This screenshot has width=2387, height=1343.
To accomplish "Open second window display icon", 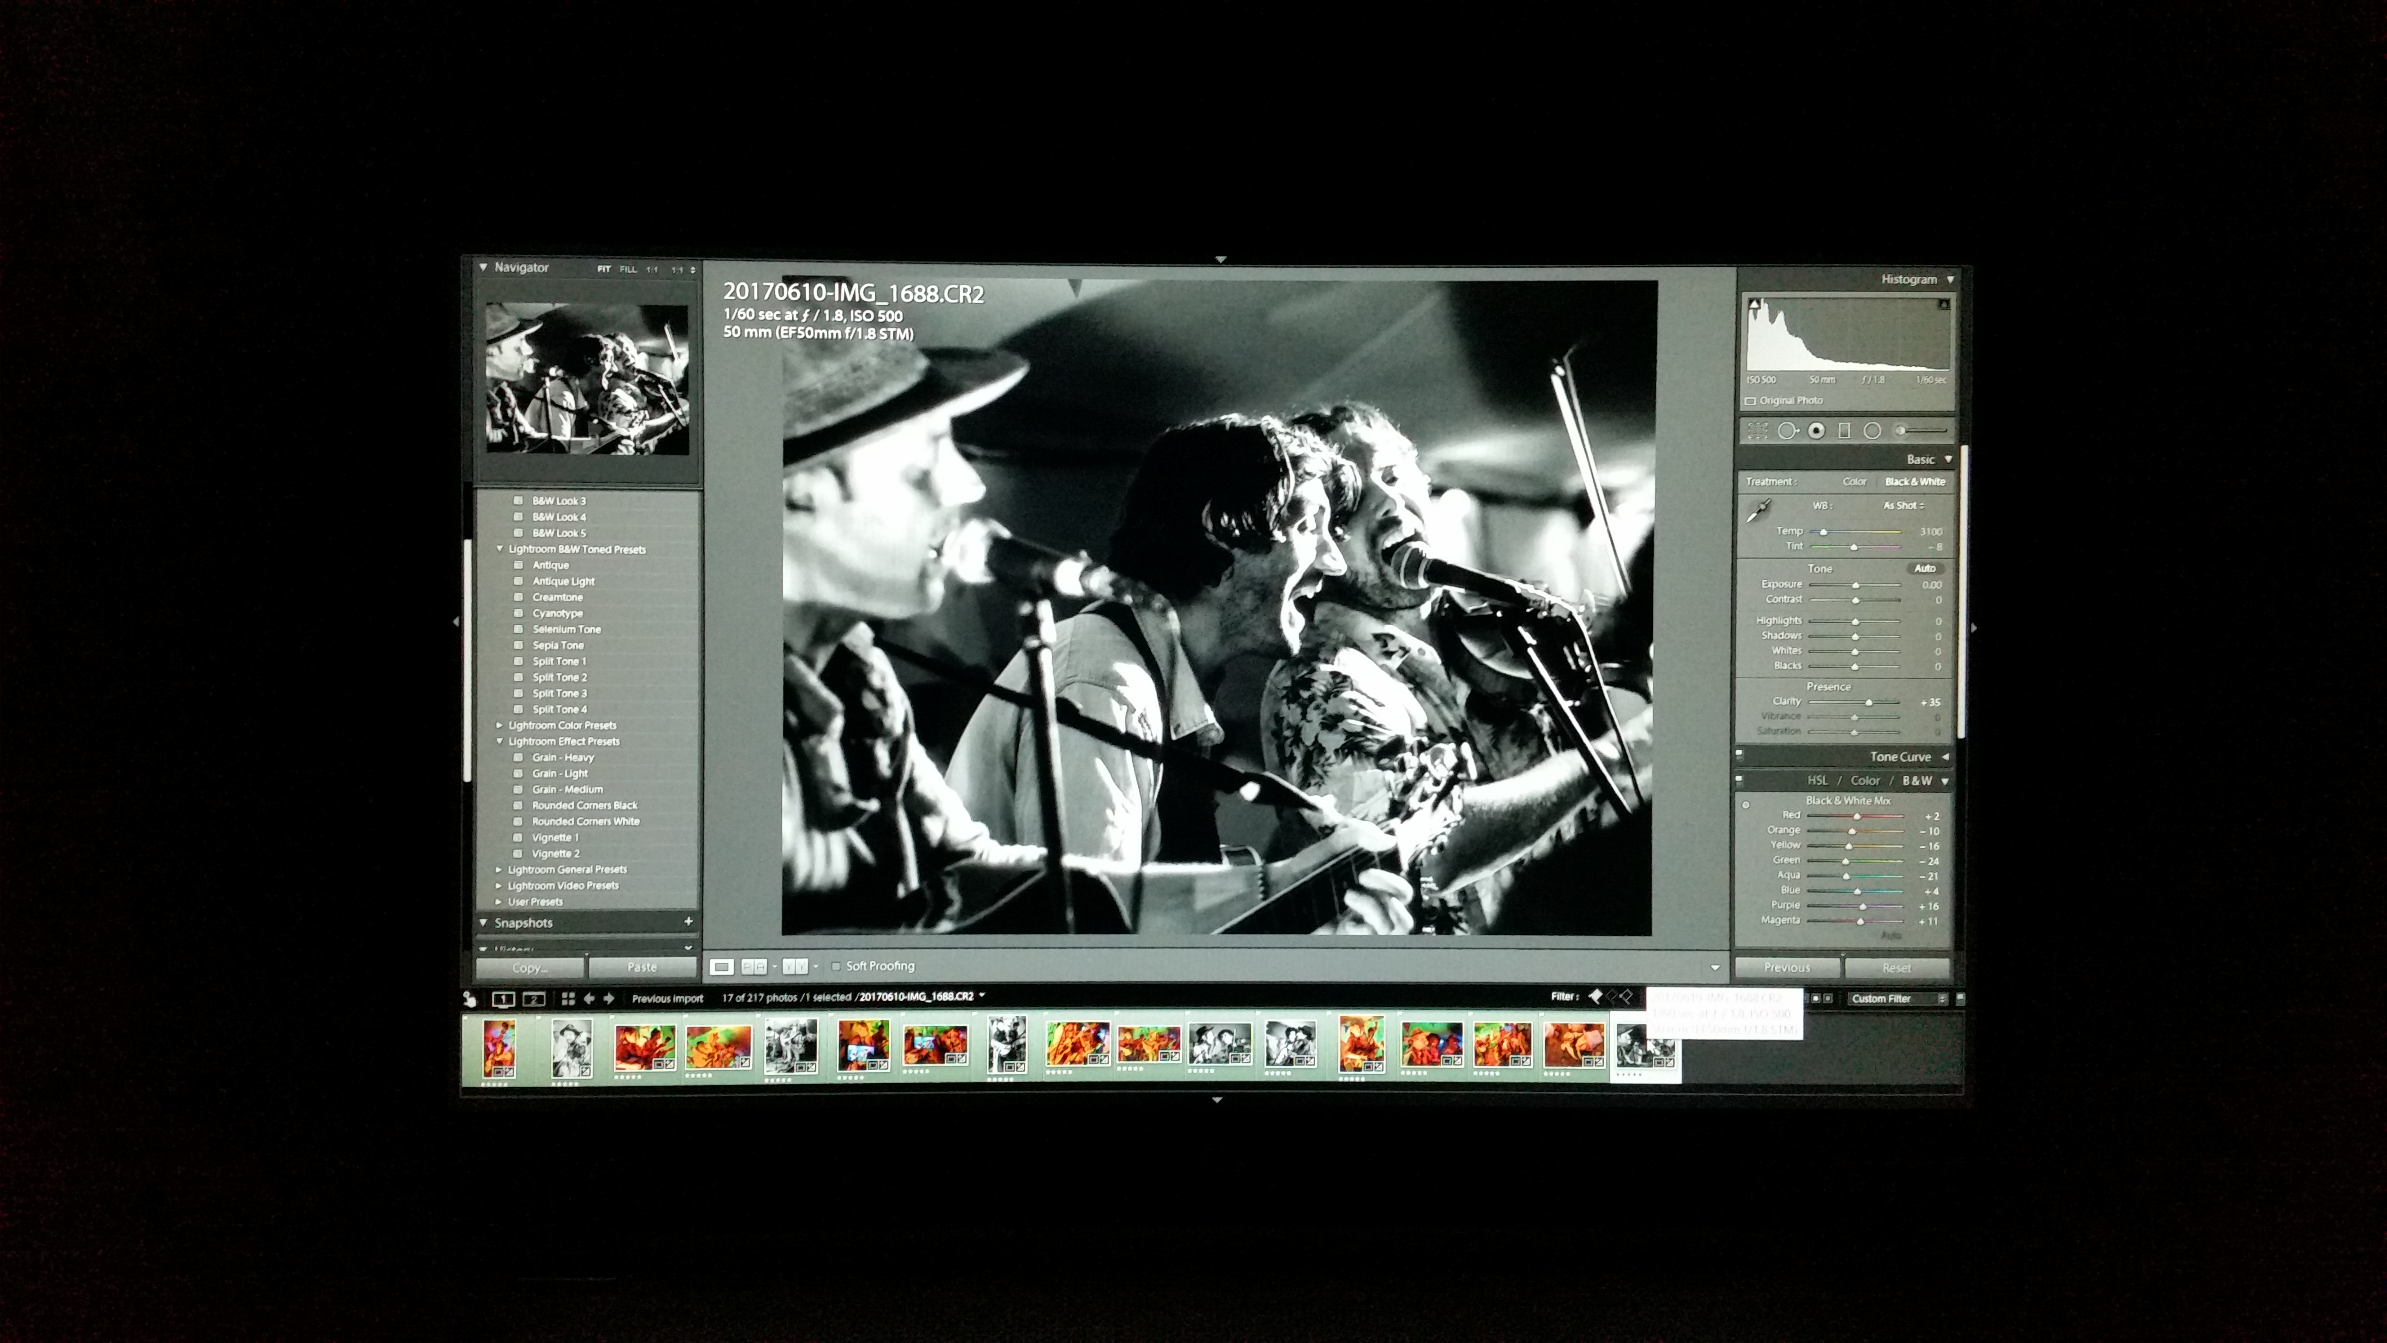I will 534,998.
